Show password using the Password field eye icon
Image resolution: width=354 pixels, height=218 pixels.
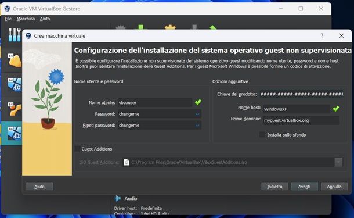197,114
